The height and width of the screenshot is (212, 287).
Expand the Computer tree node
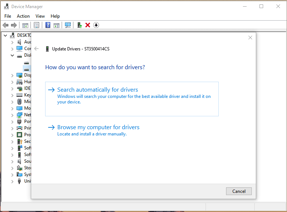[x=12, y=49]
